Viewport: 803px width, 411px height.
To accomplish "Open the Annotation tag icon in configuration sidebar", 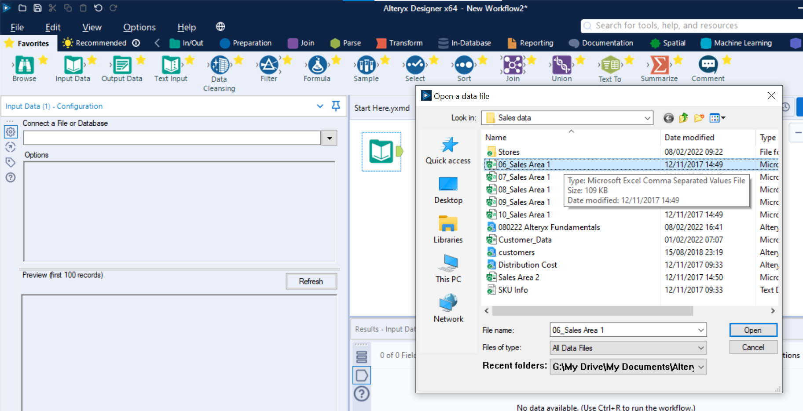I will point(11,162).
